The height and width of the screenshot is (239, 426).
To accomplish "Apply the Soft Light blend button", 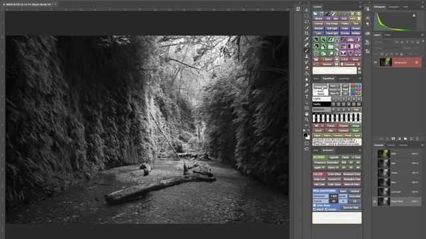I will (x=331, y=29).
